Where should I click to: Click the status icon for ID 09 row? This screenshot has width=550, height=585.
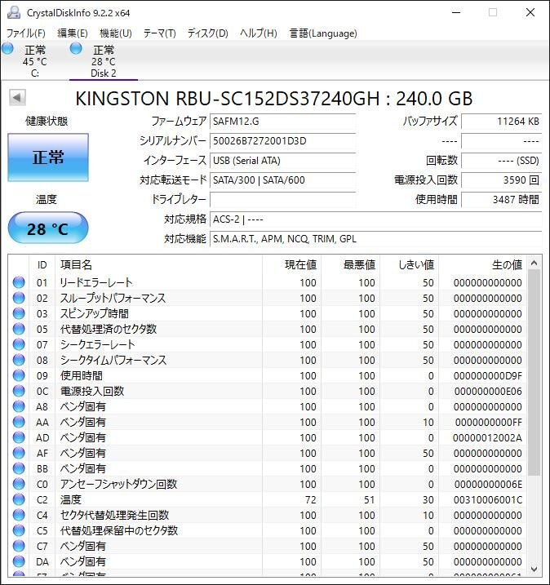pos(19,375)
